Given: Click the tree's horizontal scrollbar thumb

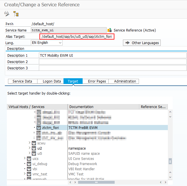Looking at the screenshot, I should pyautogui.click(x=96, y=182).
